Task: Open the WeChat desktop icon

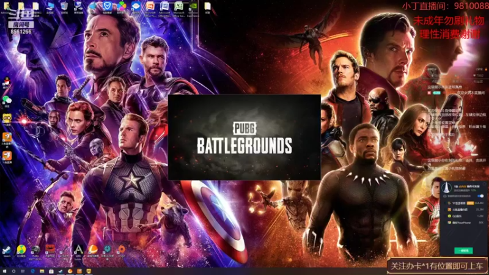Action: click(7, 101)
